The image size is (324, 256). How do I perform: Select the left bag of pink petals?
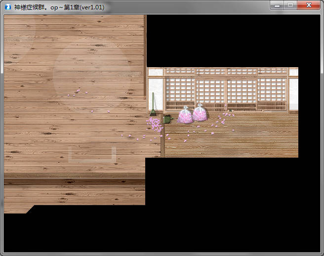coord(185,116)
